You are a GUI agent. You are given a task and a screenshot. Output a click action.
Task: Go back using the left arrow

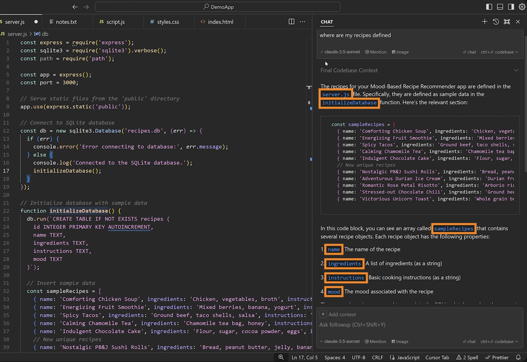point(75,7)
